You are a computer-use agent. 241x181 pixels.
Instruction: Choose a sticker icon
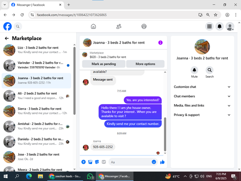point(97,162)
